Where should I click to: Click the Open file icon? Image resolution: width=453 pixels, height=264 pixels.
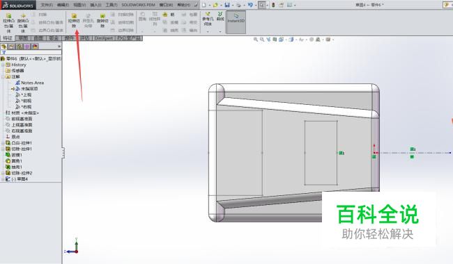point(215,5)
